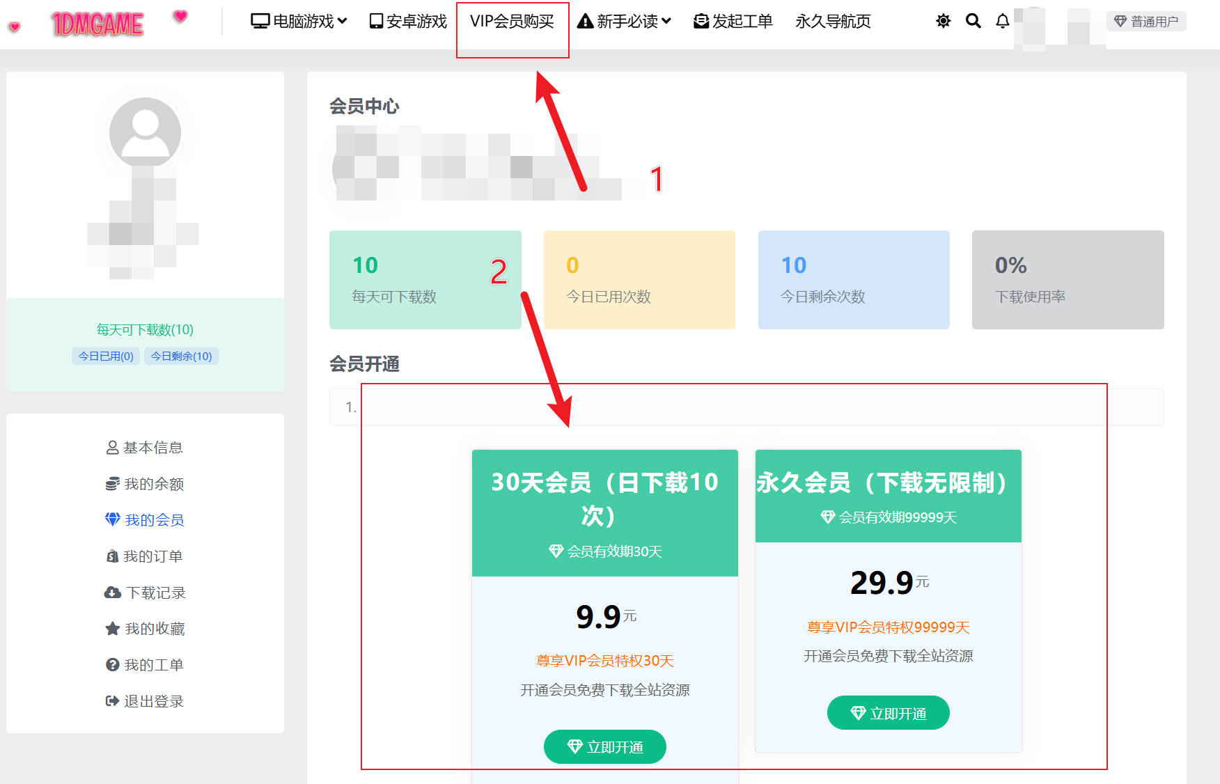The height and width of the screenshot is (784, 1220).
Task: Click 立即开通 for the 30天会员 plan
Action: pos(604,746)
